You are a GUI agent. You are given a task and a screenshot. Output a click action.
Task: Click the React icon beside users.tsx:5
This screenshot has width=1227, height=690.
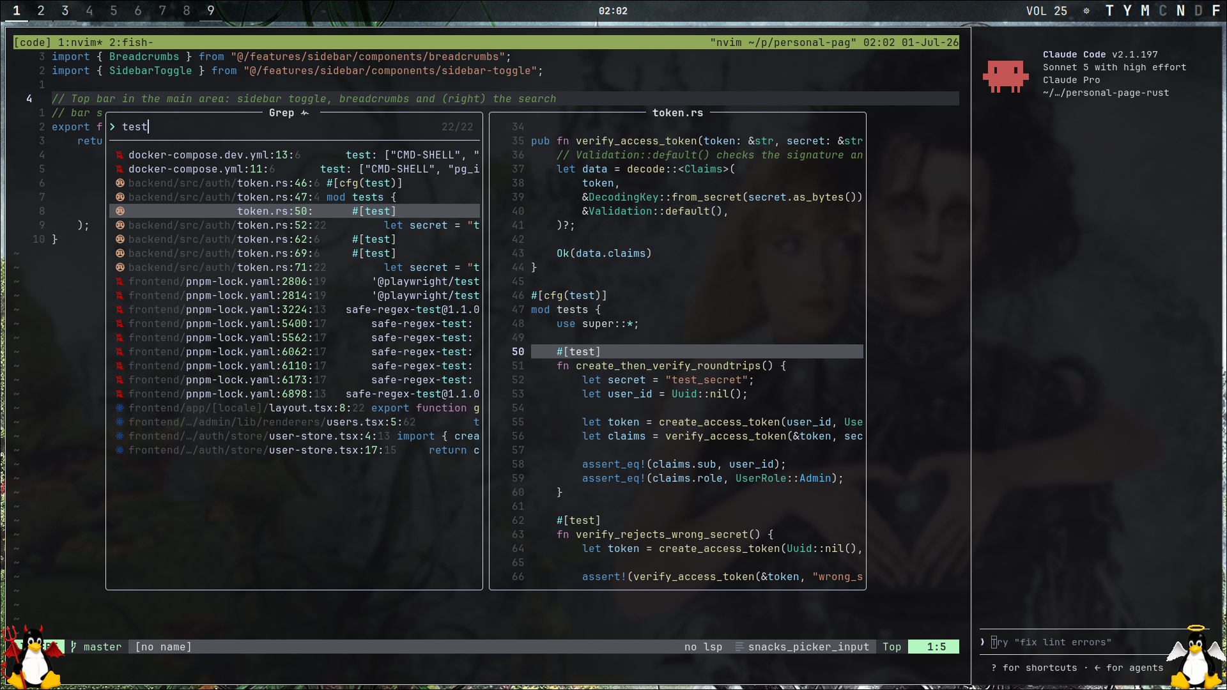click(120, 422)
